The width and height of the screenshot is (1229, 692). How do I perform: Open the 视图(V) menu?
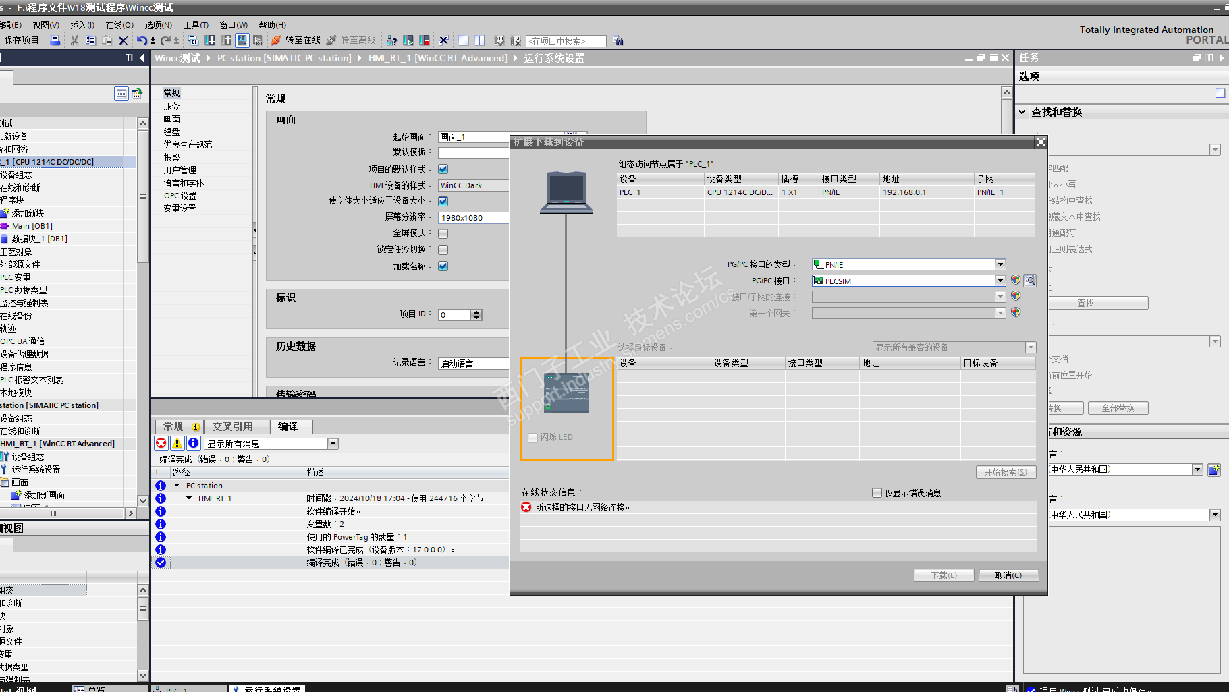click(46, 25)
